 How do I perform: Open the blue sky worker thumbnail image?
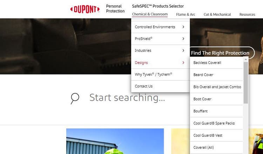coord(115,141)
